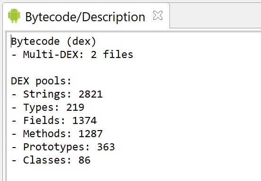The width and height of the screenshot is (261, 181).
Task: Click the Prototypes count value 363
Action: coord(106,147)
